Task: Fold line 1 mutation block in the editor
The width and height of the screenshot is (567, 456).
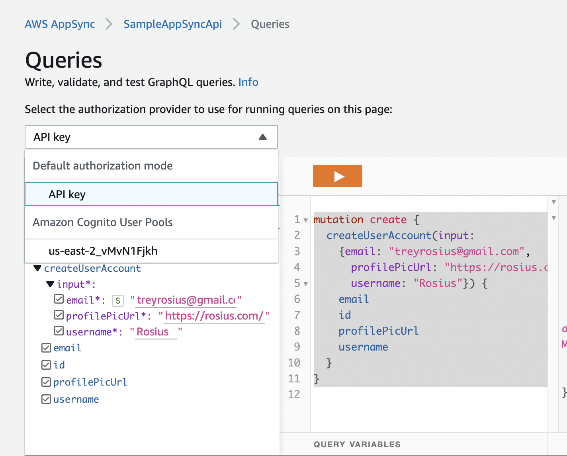Action: pos(306,220)
